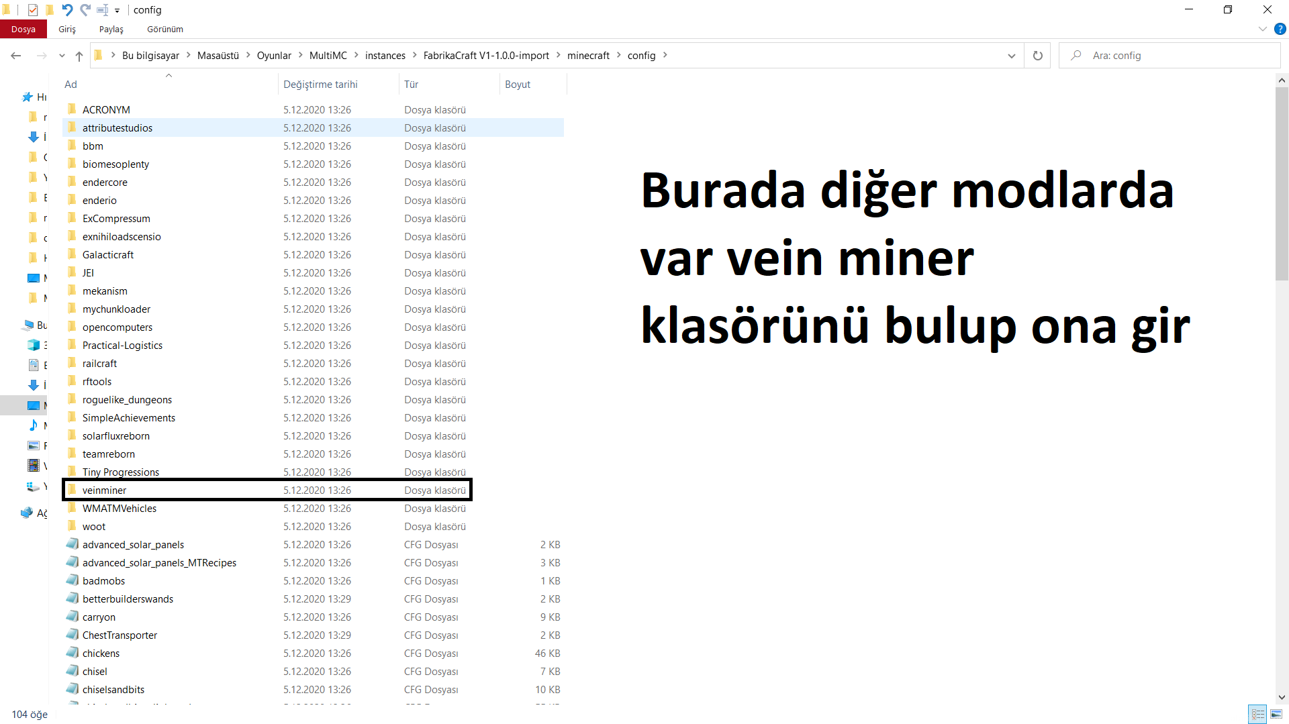Open Quick access star in navigation pane
Viewport: 1289px width, 724px height.
click(x=28, y=97)
